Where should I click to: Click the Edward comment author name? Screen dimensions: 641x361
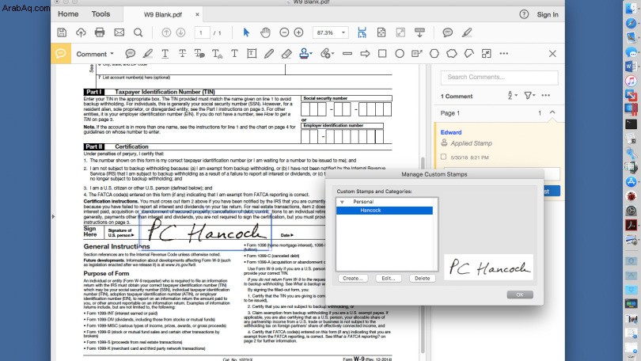(451, 132)
